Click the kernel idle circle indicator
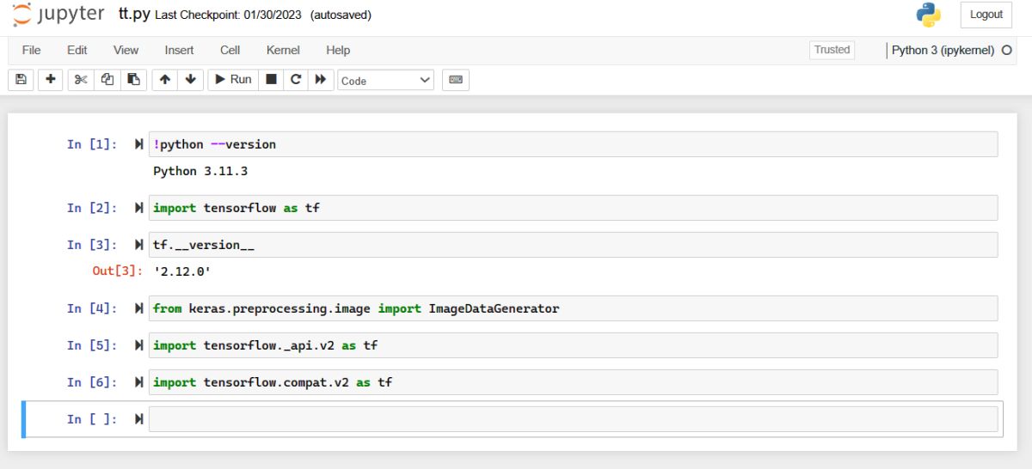The image size is (1032, 469). point(1007,51)
